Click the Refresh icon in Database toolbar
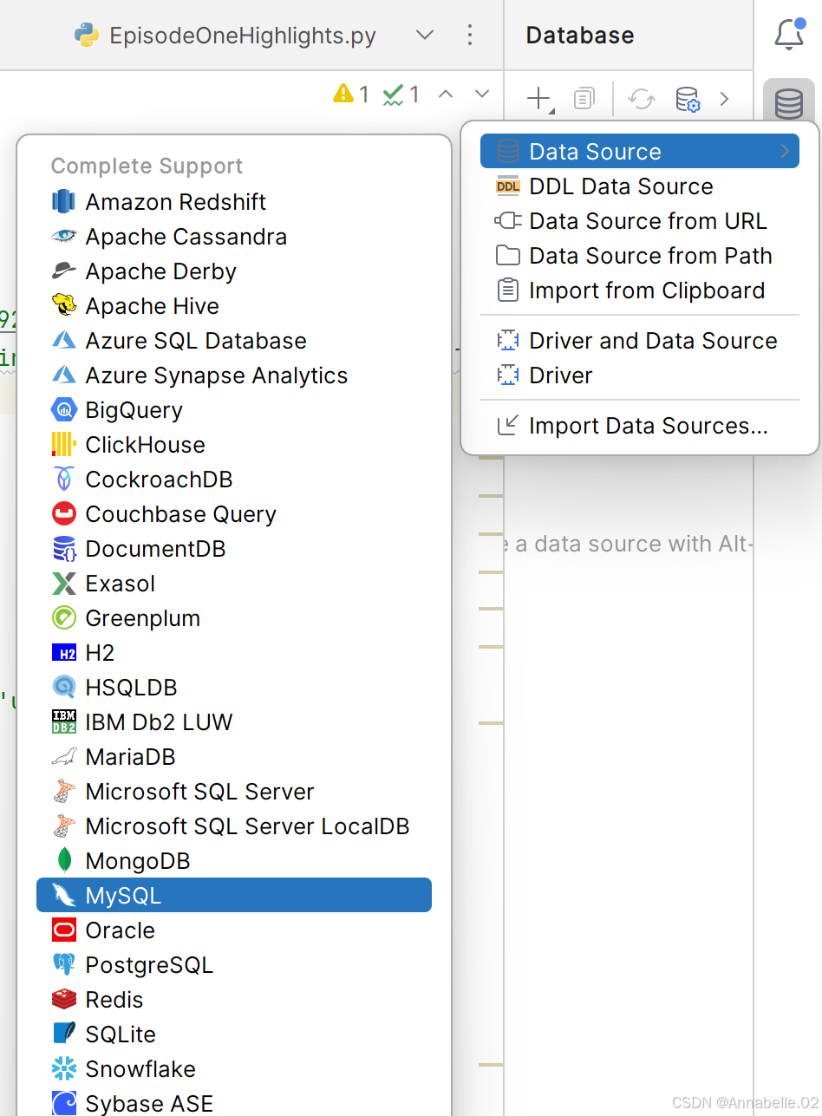Image resolution: width=822 pixels, height=1116 pixels. tap(642, 99)
